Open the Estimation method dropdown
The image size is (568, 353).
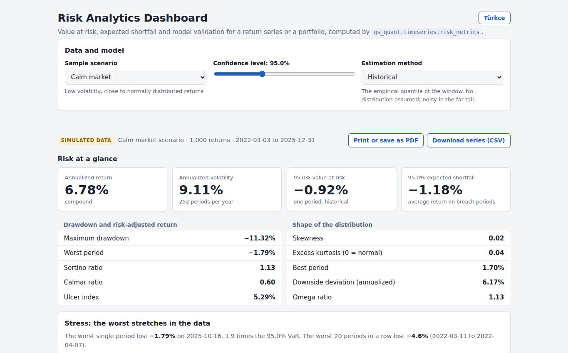[x=432, y=77]
